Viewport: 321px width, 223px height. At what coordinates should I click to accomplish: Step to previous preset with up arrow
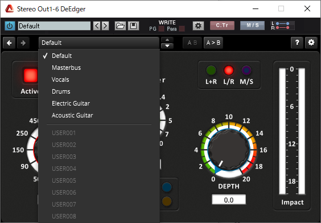167,40
